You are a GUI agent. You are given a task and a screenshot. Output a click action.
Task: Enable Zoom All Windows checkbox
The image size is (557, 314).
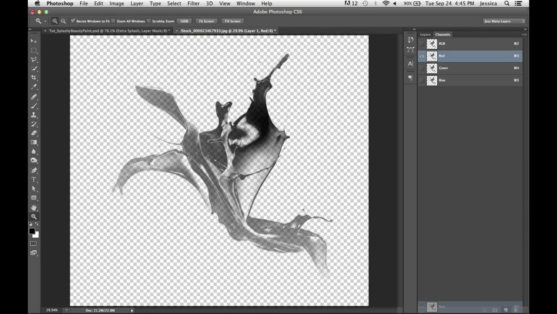tap(114, 21)
